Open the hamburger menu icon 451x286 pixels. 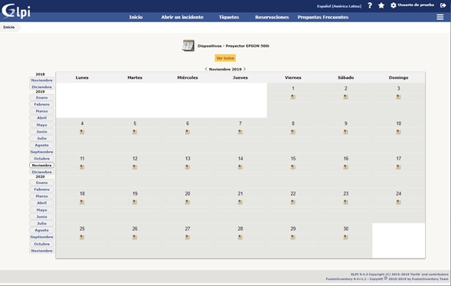point(440,17)
